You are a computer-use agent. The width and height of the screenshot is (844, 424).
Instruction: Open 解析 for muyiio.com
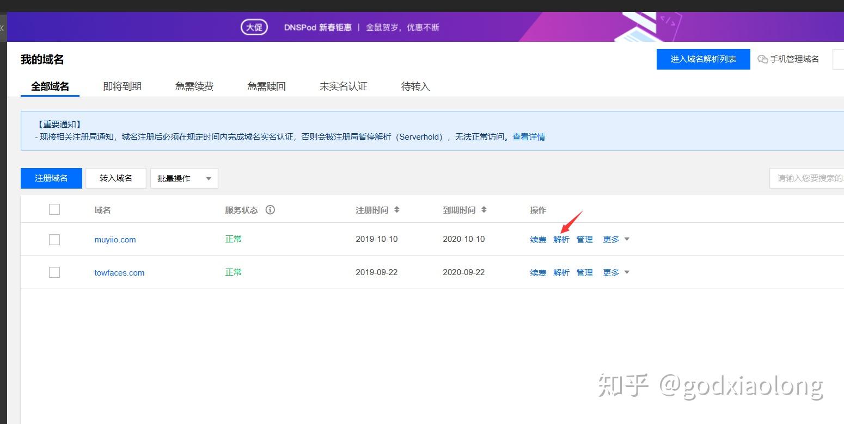(561, 239)
